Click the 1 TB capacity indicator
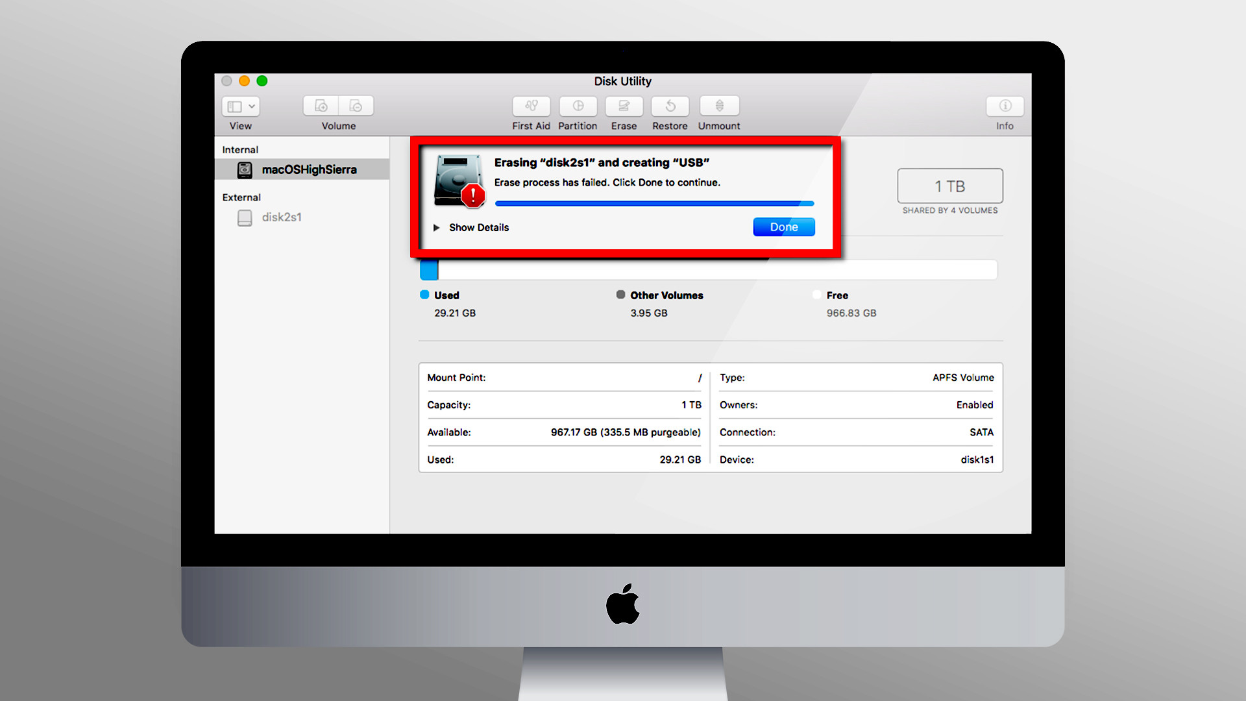 tap(949, 186)
